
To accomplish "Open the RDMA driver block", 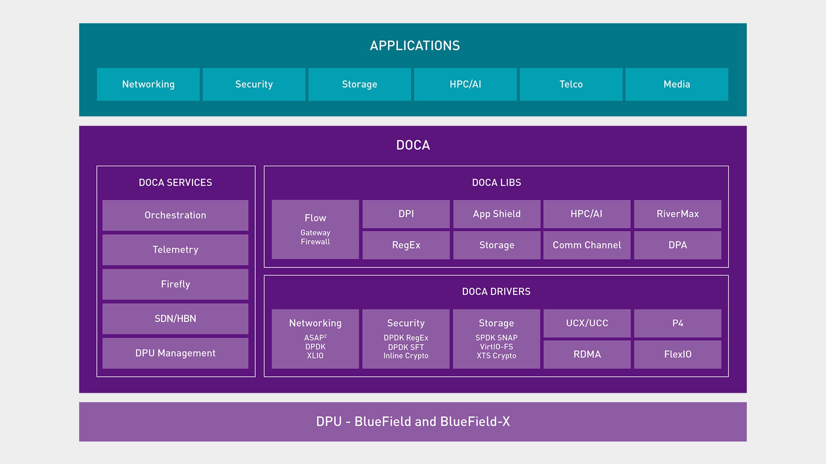I will point(587,355).
